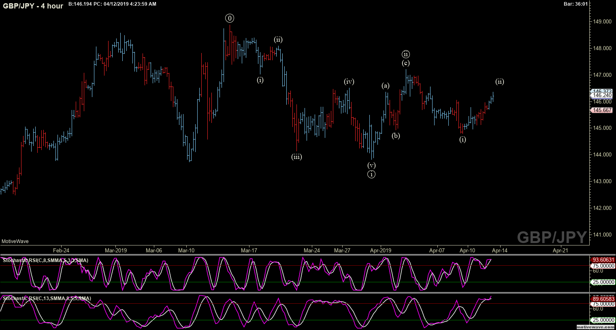Select the Stochastic RSI(C,8,SMMA,5,3,3,SMA) study label
Screen dimensions: 616x330
pyautogui.click(x=45, y=260)
